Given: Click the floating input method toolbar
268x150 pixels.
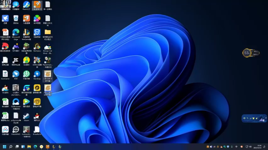Looking at the screenshot, I should point(254,118).
